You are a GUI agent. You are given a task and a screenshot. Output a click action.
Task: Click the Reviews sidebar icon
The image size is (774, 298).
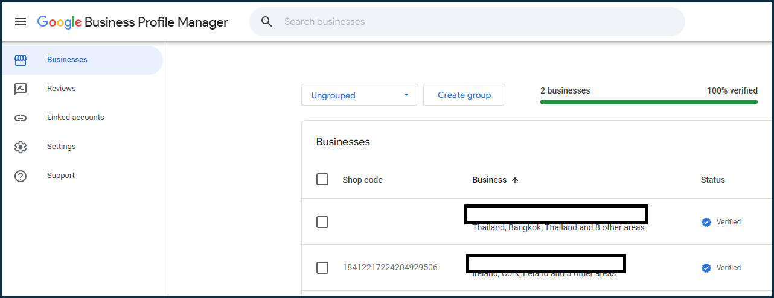pyautogui.click(x=21, y=89)
